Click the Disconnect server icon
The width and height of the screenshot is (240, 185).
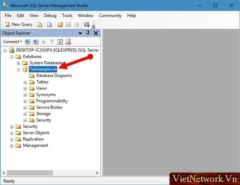(36, 42)
